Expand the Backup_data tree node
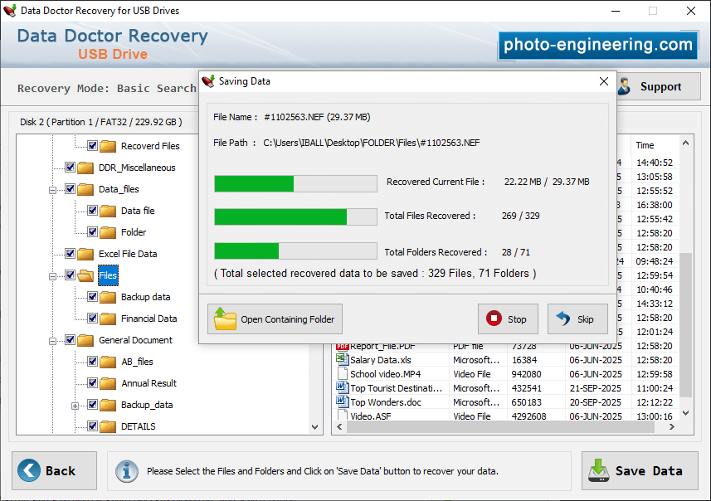The height and width of the screenshot is (501, 711). pyautogui.click(x=75, y=406)
